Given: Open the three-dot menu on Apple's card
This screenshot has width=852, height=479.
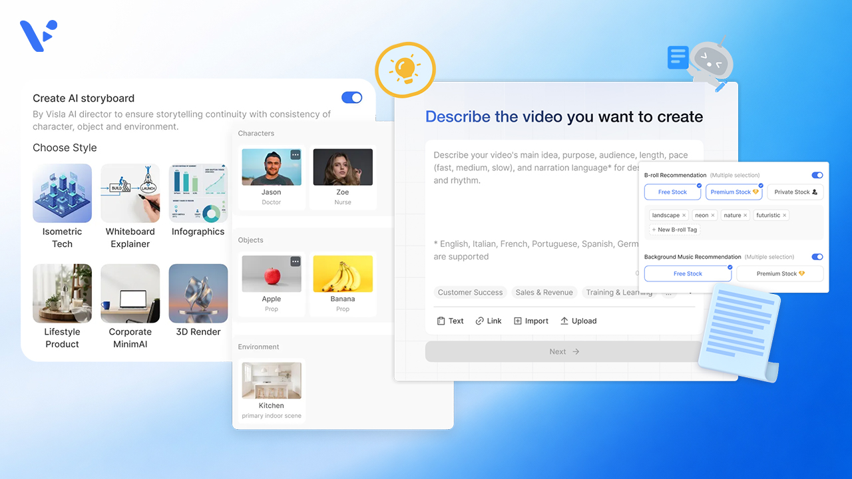Looking at the screenshot, I should point(296,262).
